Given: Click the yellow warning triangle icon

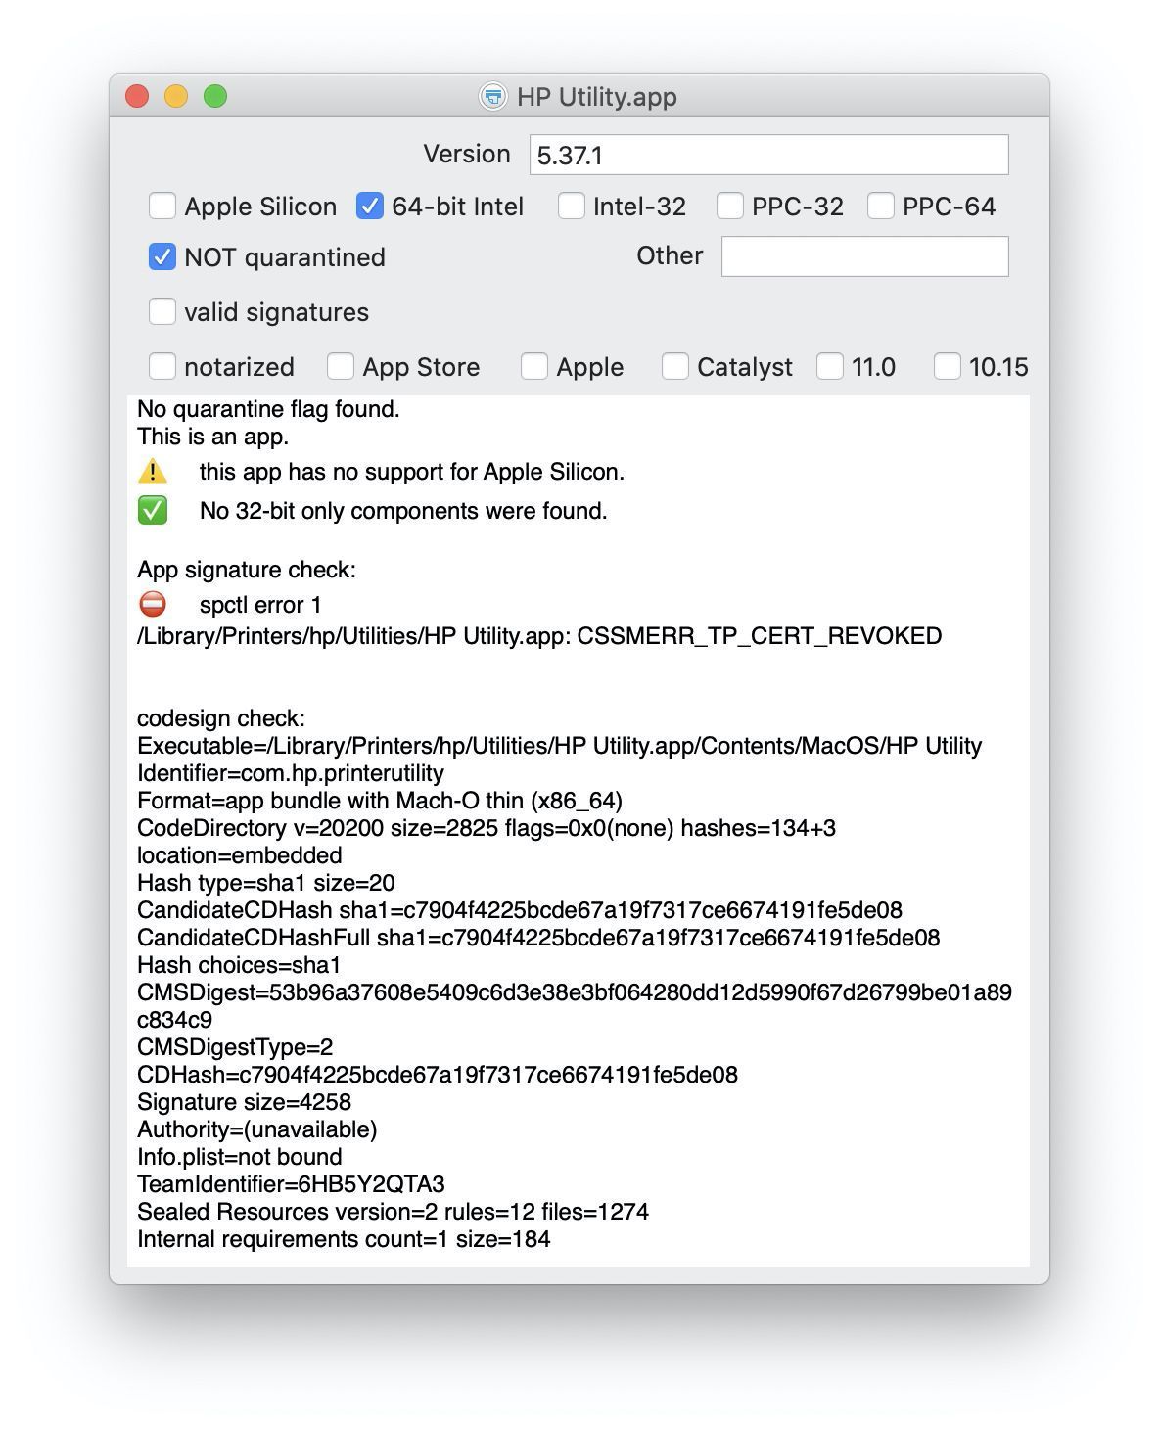Looking at the screenshot, I should 153,471.
